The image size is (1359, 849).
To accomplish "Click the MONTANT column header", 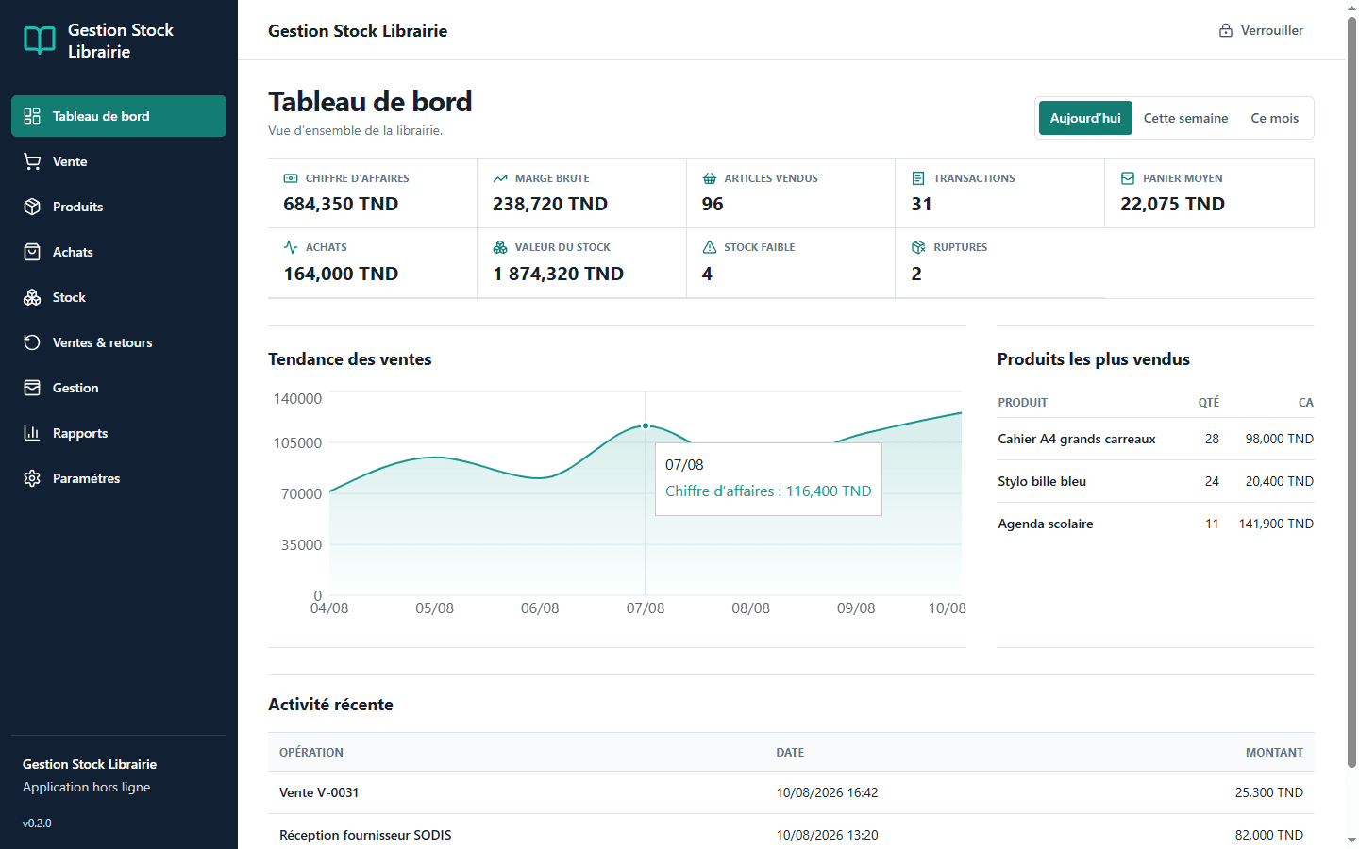I will pos(1274,752).
